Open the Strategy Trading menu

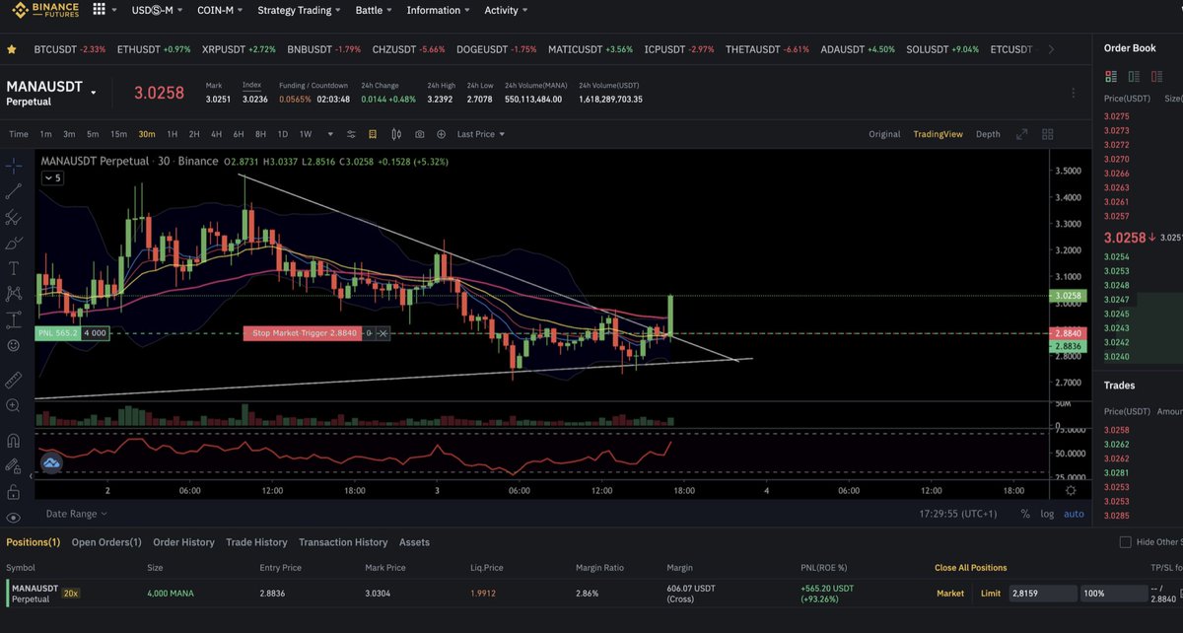299,10
